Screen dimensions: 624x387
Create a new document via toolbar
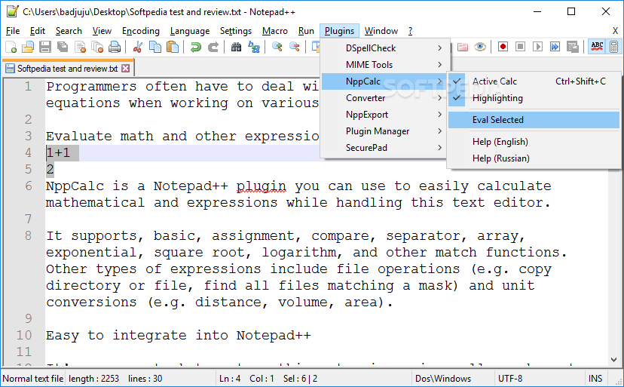pos(11,47)
